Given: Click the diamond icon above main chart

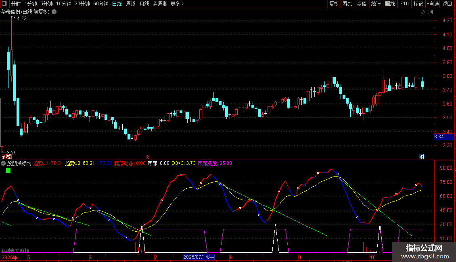Looking at the screenshot, I should click(423, 12).
